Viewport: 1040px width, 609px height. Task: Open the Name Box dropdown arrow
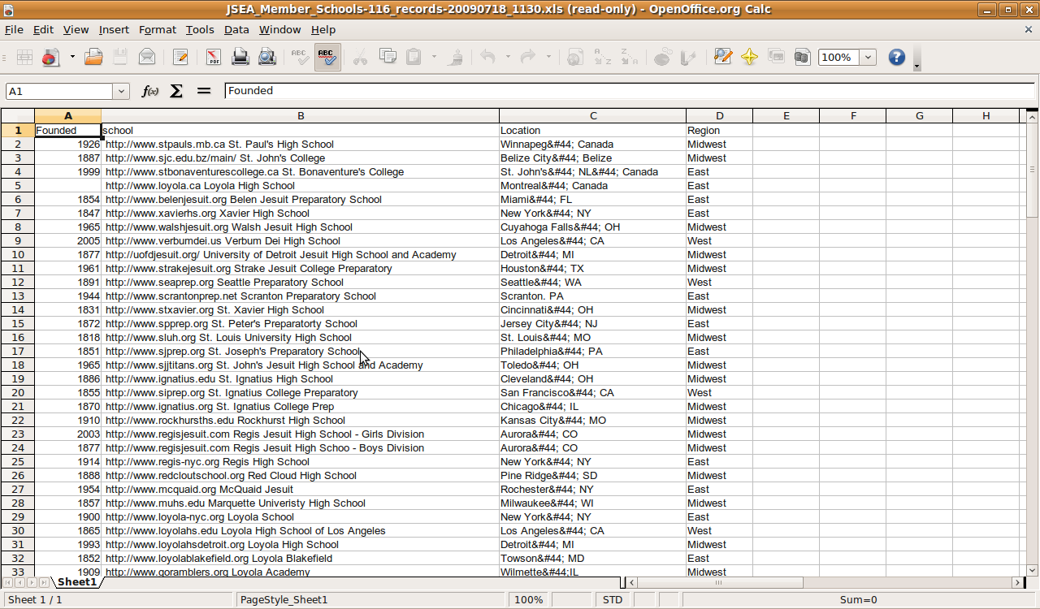122,92
